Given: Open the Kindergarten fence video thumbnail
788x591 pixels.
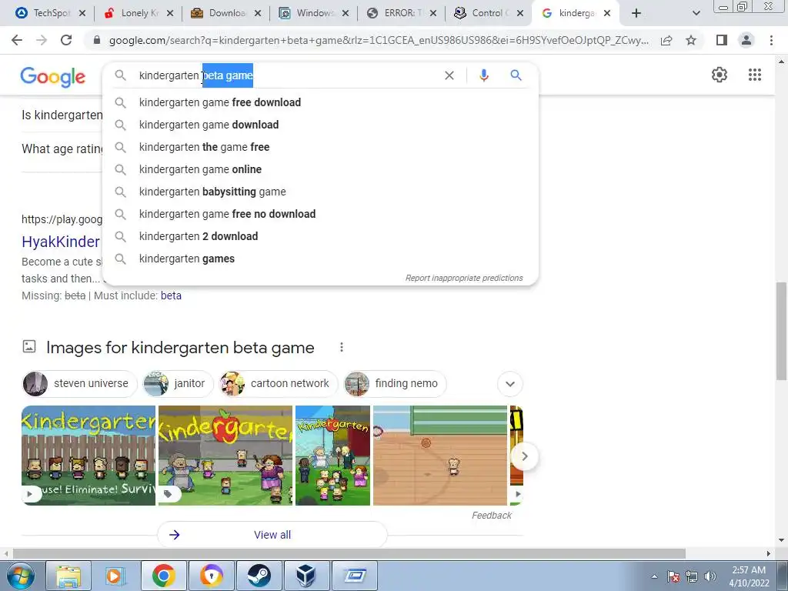Looking at the screenshot, I should (88, 456).
